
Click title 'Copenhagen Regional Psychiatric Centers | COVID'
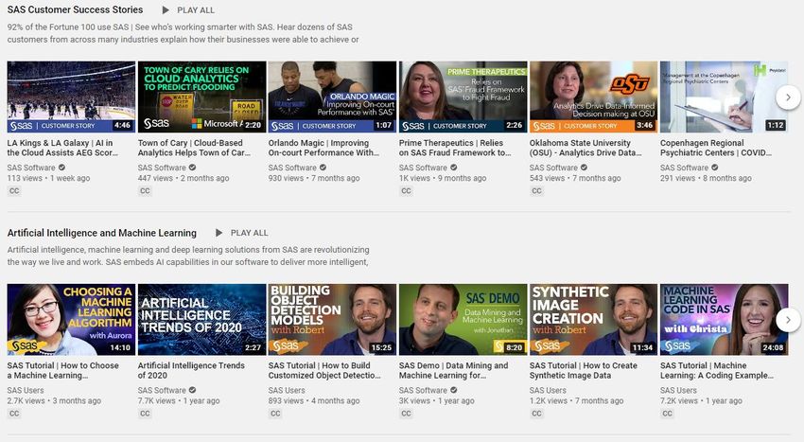[716, 148]
